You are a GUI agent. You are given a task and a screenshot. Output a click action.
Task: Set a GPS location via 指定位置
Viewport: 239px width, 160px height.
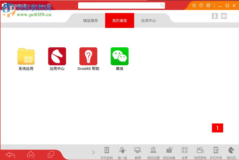[x=153, y=152]
